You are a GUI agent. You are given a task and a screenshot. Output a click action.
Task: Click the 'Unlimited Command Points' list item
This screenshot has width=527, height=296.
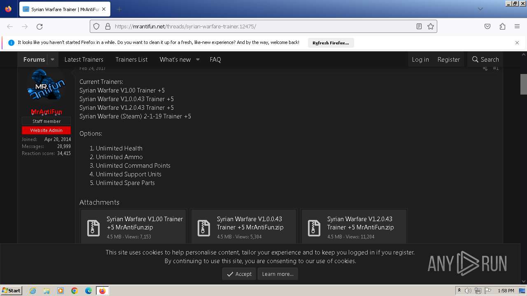[x=133, y=166]
